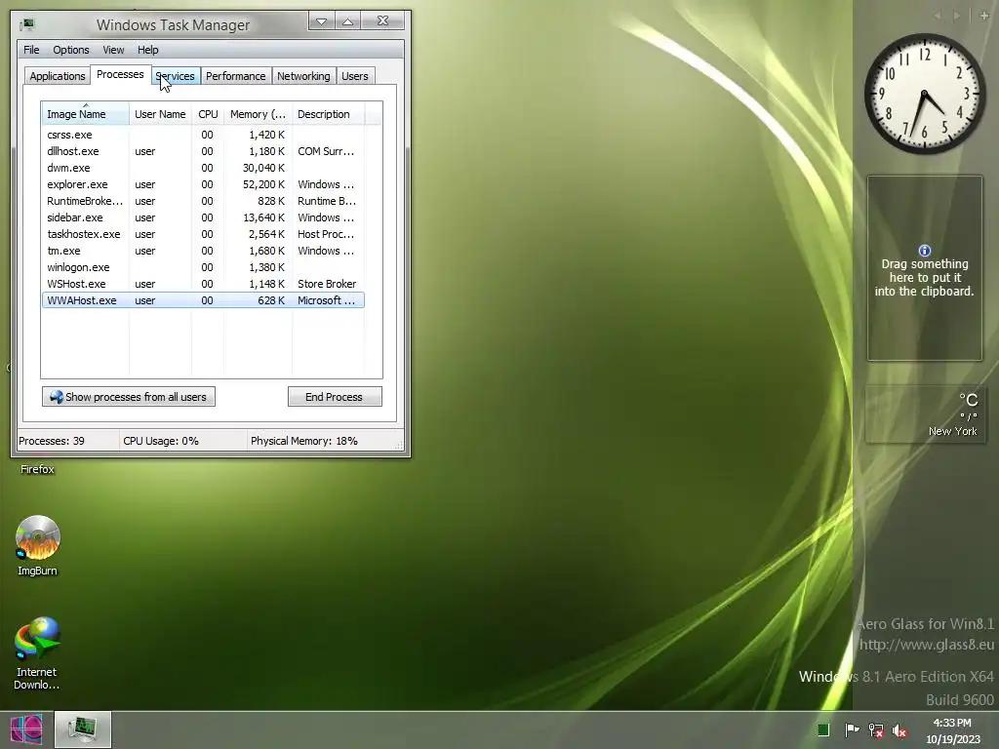
Task: Click Show processes from all users
Action: coord(129,397)
